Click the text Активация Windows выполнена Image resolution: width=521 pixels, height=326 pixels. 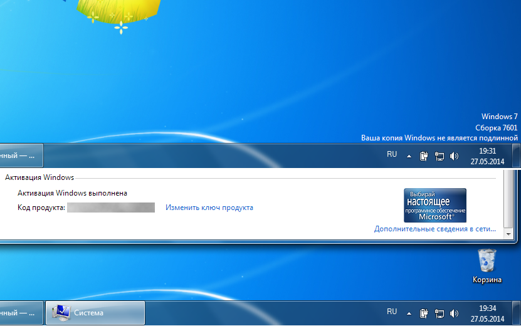(72, 193)
